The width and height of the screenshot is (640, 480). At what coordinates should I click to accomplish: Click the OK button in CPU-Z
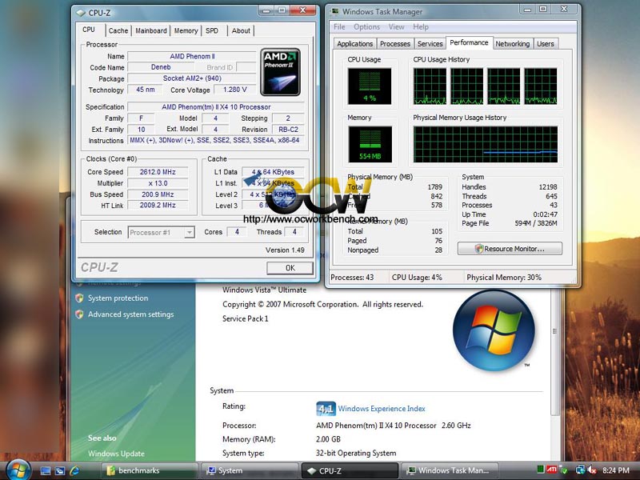point(290,268)
